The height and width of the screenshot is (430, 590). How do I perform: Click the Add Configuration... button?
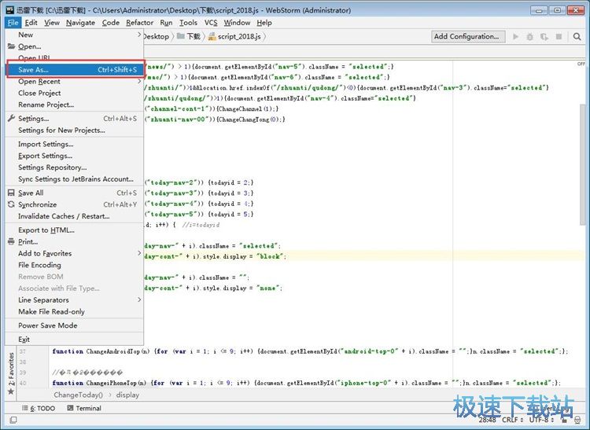tap(466, 36)
